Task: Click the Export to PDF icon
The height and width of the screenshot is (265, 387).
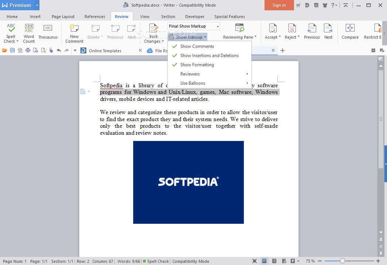Action: [x=20, y=50]
